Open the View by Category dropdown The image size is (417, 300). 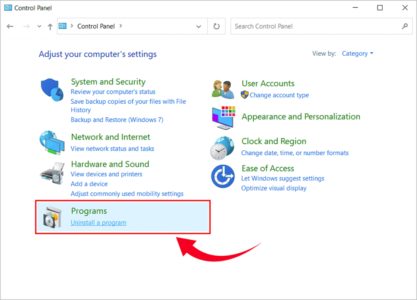358,54
